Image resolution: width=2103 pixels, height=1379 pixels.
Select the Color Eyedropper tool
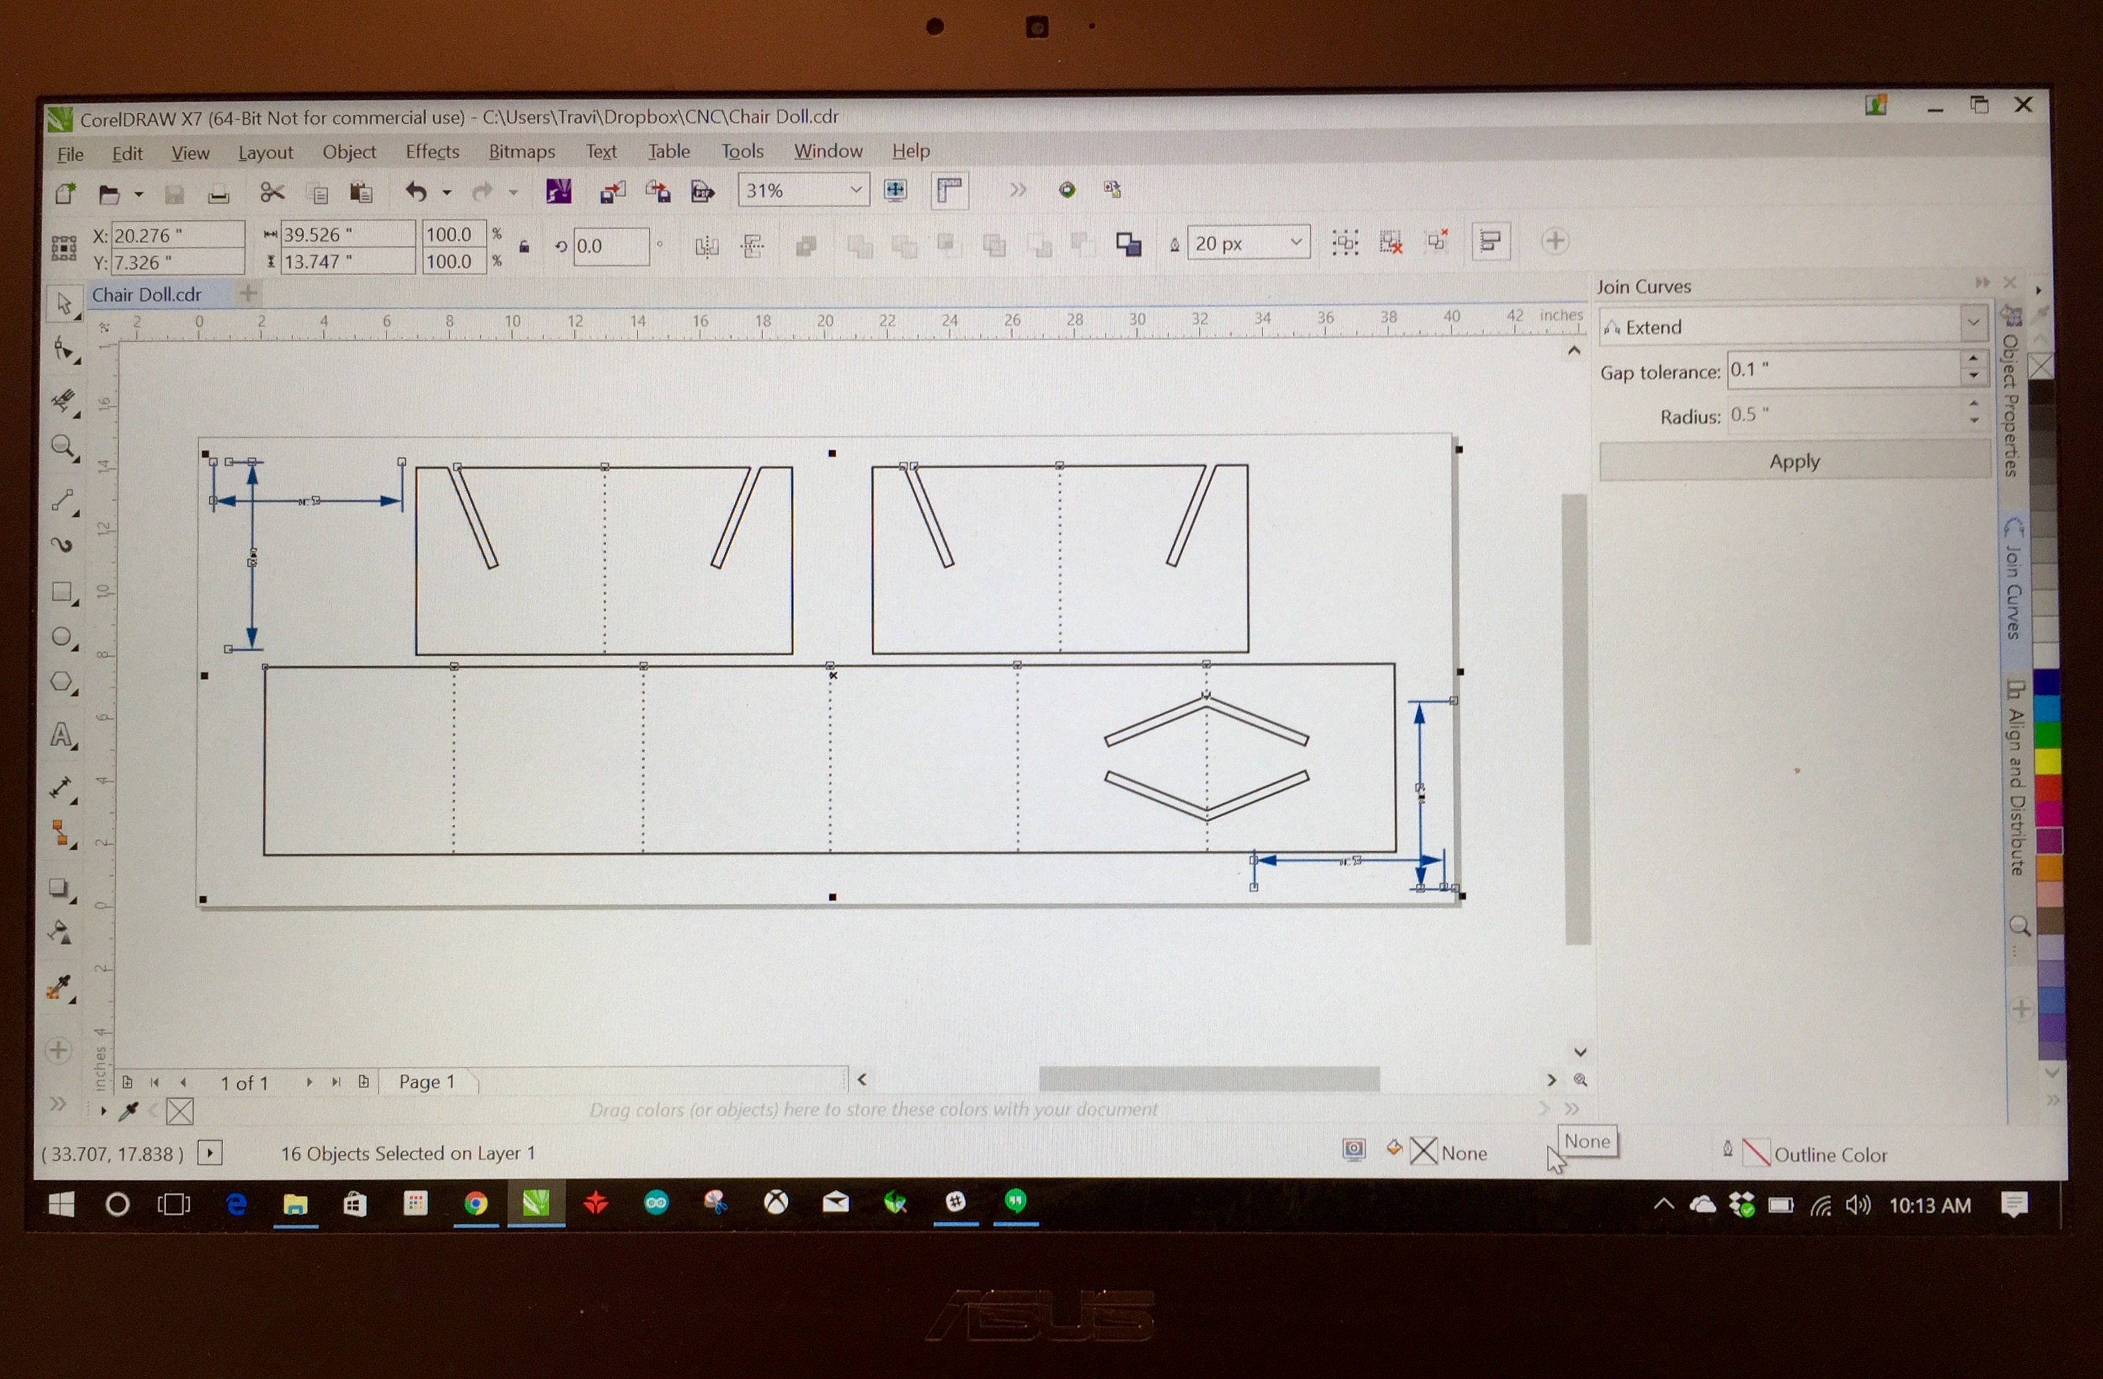point(59,988)
